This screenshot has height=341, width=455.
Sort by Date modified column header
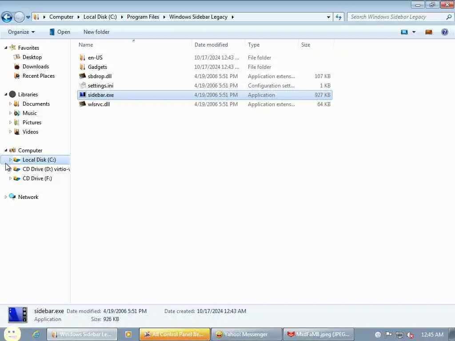[218, 45]
